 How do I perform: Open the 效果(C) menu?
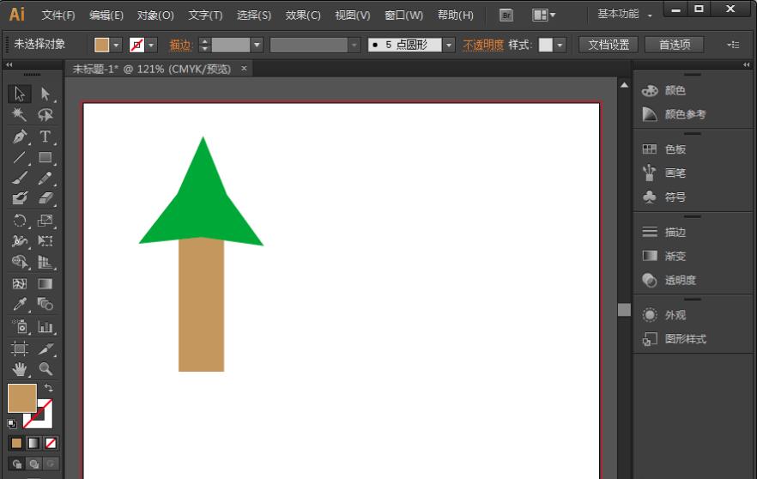tap(302, 15)
